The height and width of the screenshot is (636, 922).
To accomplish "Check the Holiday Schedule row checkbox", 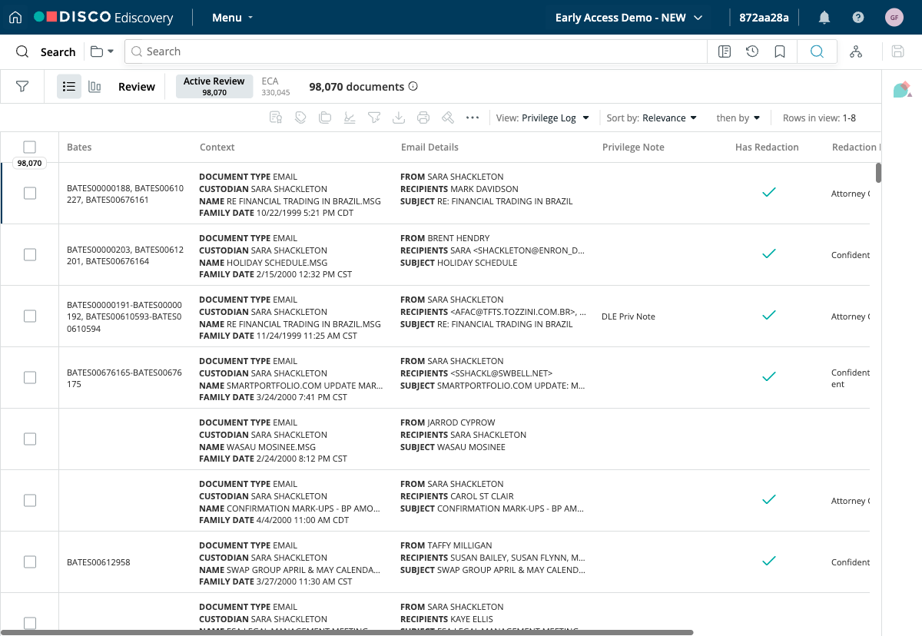I will (x=29, y=255).
